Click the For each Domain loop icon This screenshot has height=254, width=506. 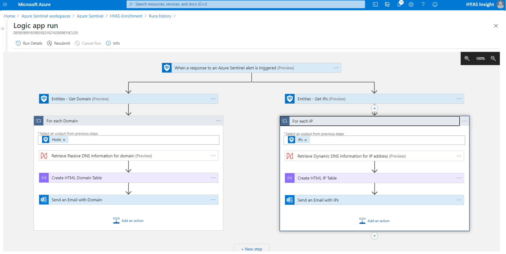pos(38,121)
